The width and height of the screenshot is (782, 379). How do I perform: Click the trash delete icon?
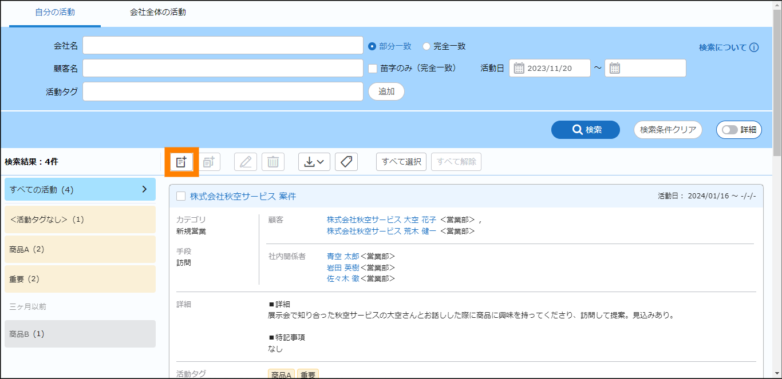point(273,162)
